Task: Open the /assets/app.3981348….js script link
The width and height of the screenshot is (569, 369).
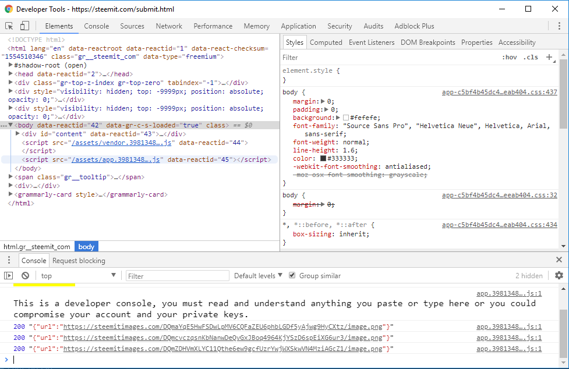Action: tap(115, 159)
